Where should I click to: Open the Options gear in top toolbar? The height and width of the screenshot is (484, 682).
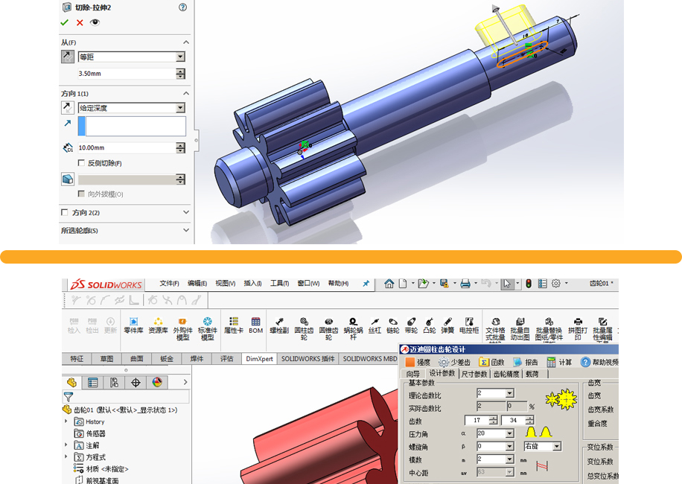click(x=556, y=284)
